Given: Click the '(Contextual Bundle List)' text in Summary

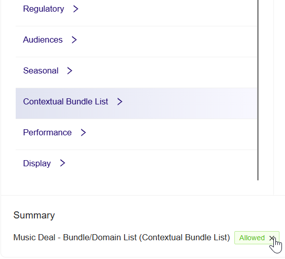Looking at the screenshot, I should pyautogui.click(x=184, y=238).
